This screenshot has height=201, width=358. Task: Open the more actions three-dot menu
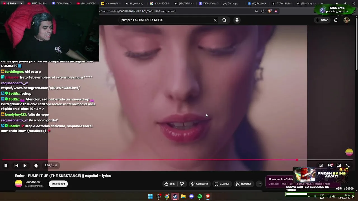tap(259, 184)
